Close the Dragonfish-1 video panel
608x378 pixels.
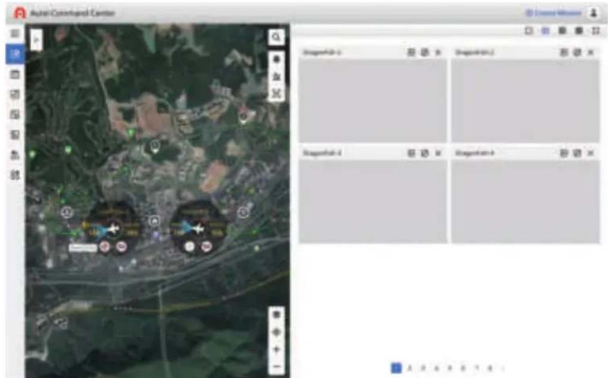[x=438, y=52]
